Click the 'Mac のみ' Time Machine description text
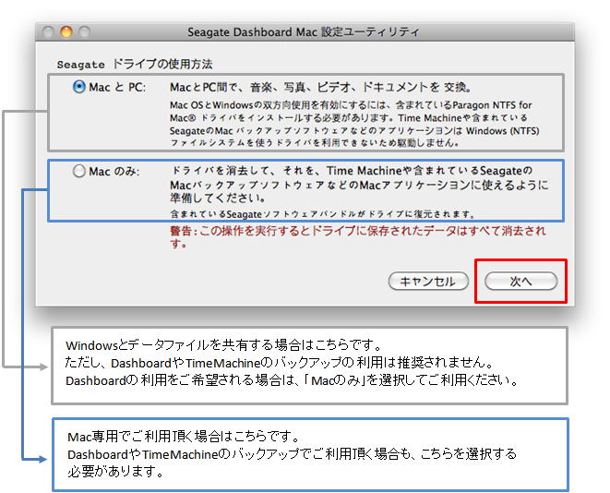This screenshot has width=610, height=493. pos(359,185)
